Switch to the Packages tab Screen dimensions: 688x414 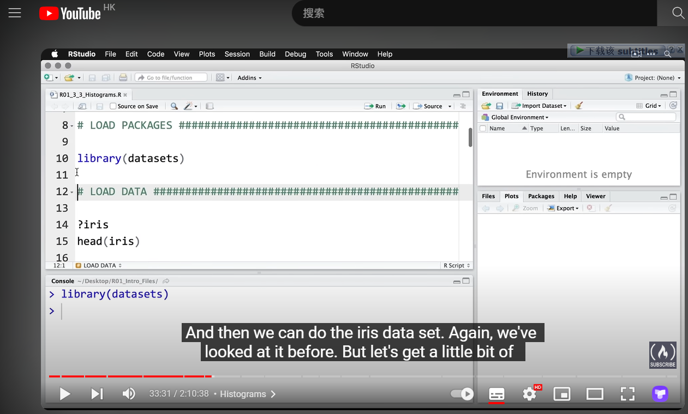pos(541,196)
